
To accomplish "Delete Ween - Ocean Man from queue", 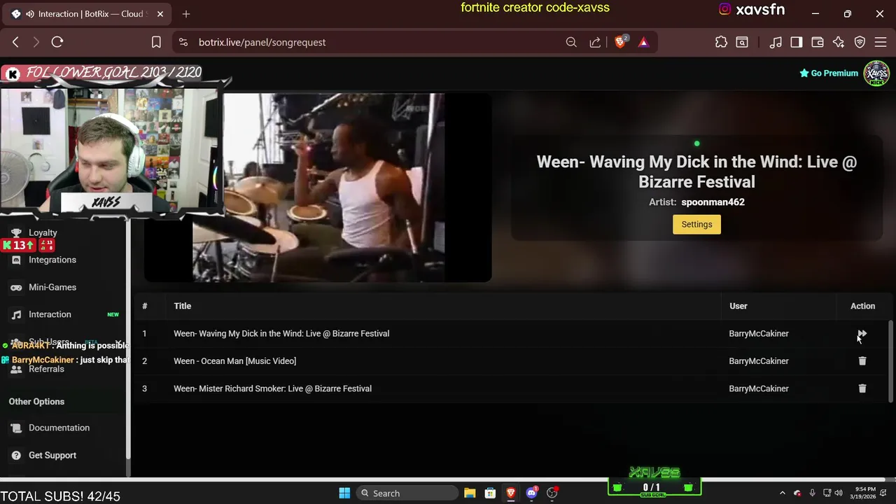I will coord(862,361).
